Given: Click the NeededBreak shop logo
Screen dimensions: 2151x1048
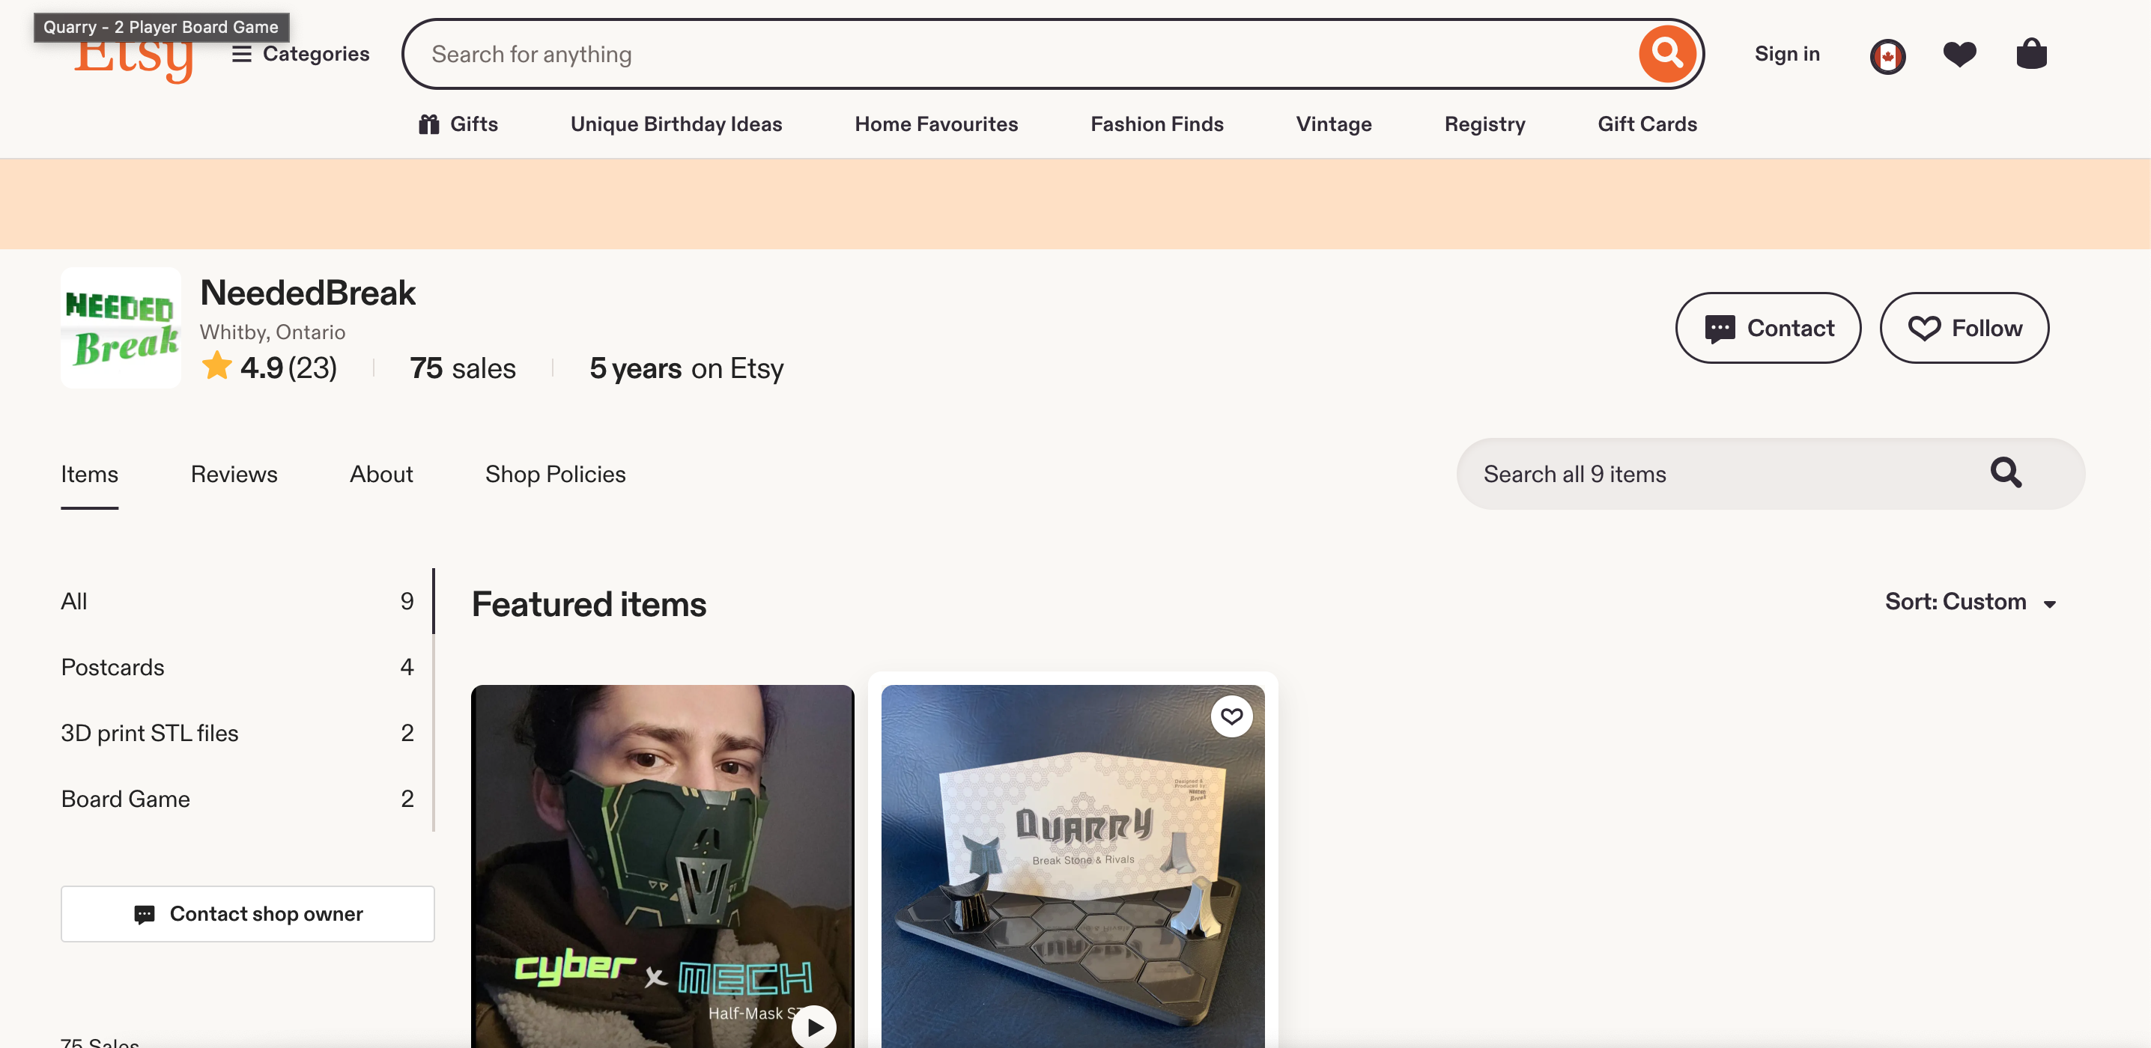Looking at the screenshot, I should point(121,328).
